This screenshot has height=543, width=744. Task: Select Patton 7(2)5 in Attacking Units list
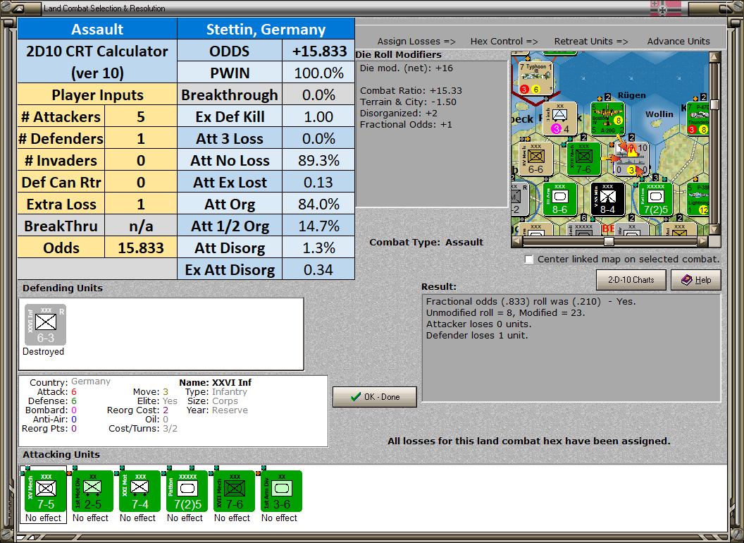(187, 492)
